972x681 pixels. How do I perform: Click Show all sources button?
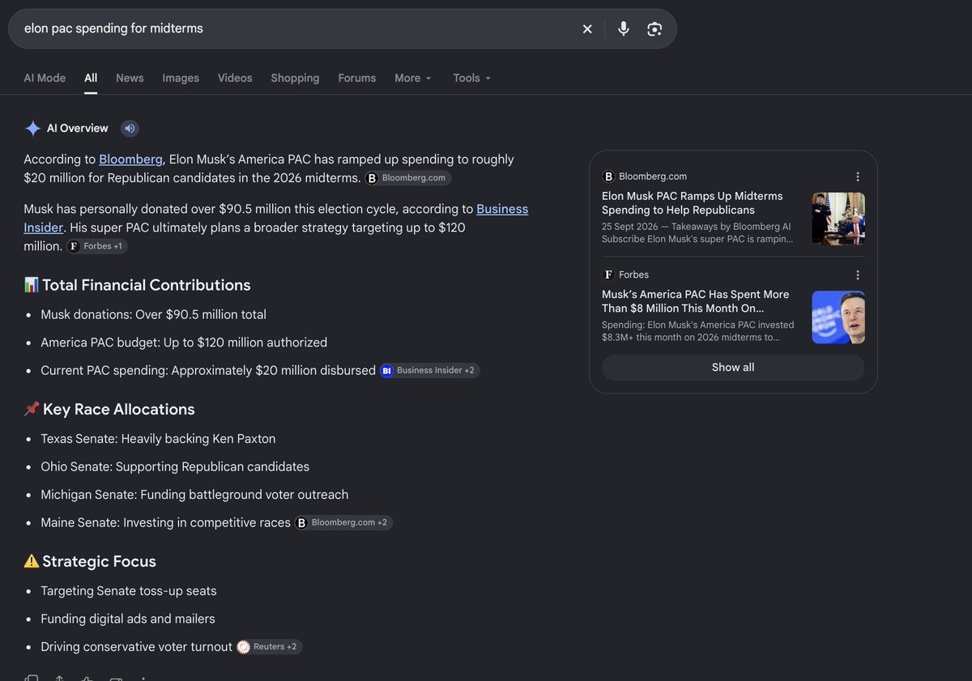pos(733,368)
